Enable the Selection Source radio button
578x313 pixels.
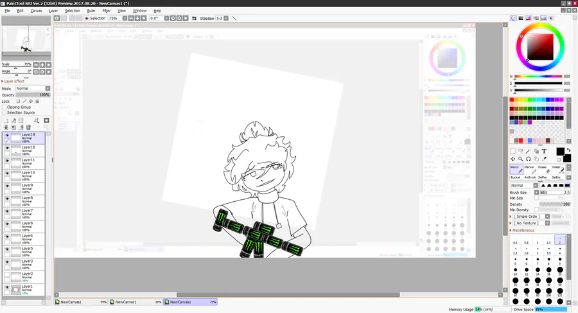point(4,112)
